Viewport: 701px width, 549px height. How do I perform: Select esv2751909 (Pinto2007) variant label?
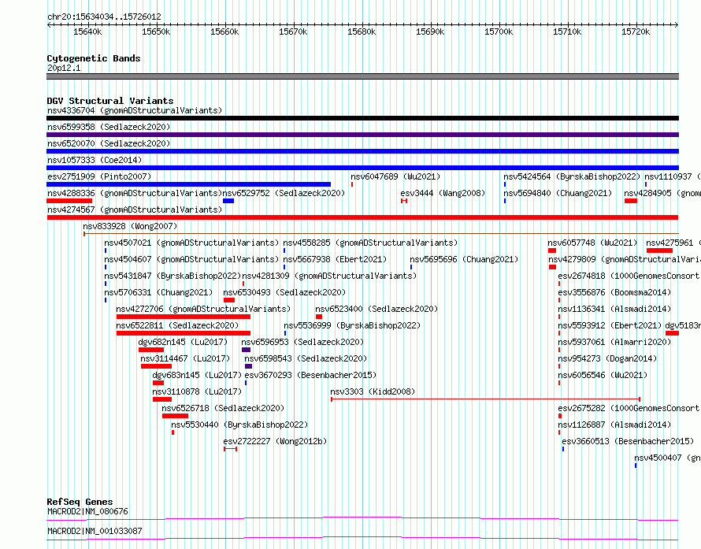point(99,176)
